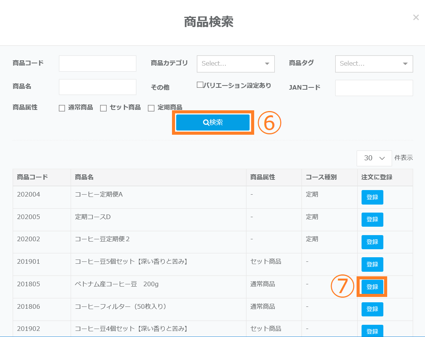Click the 商品コード input field

(x=97, y=63)
